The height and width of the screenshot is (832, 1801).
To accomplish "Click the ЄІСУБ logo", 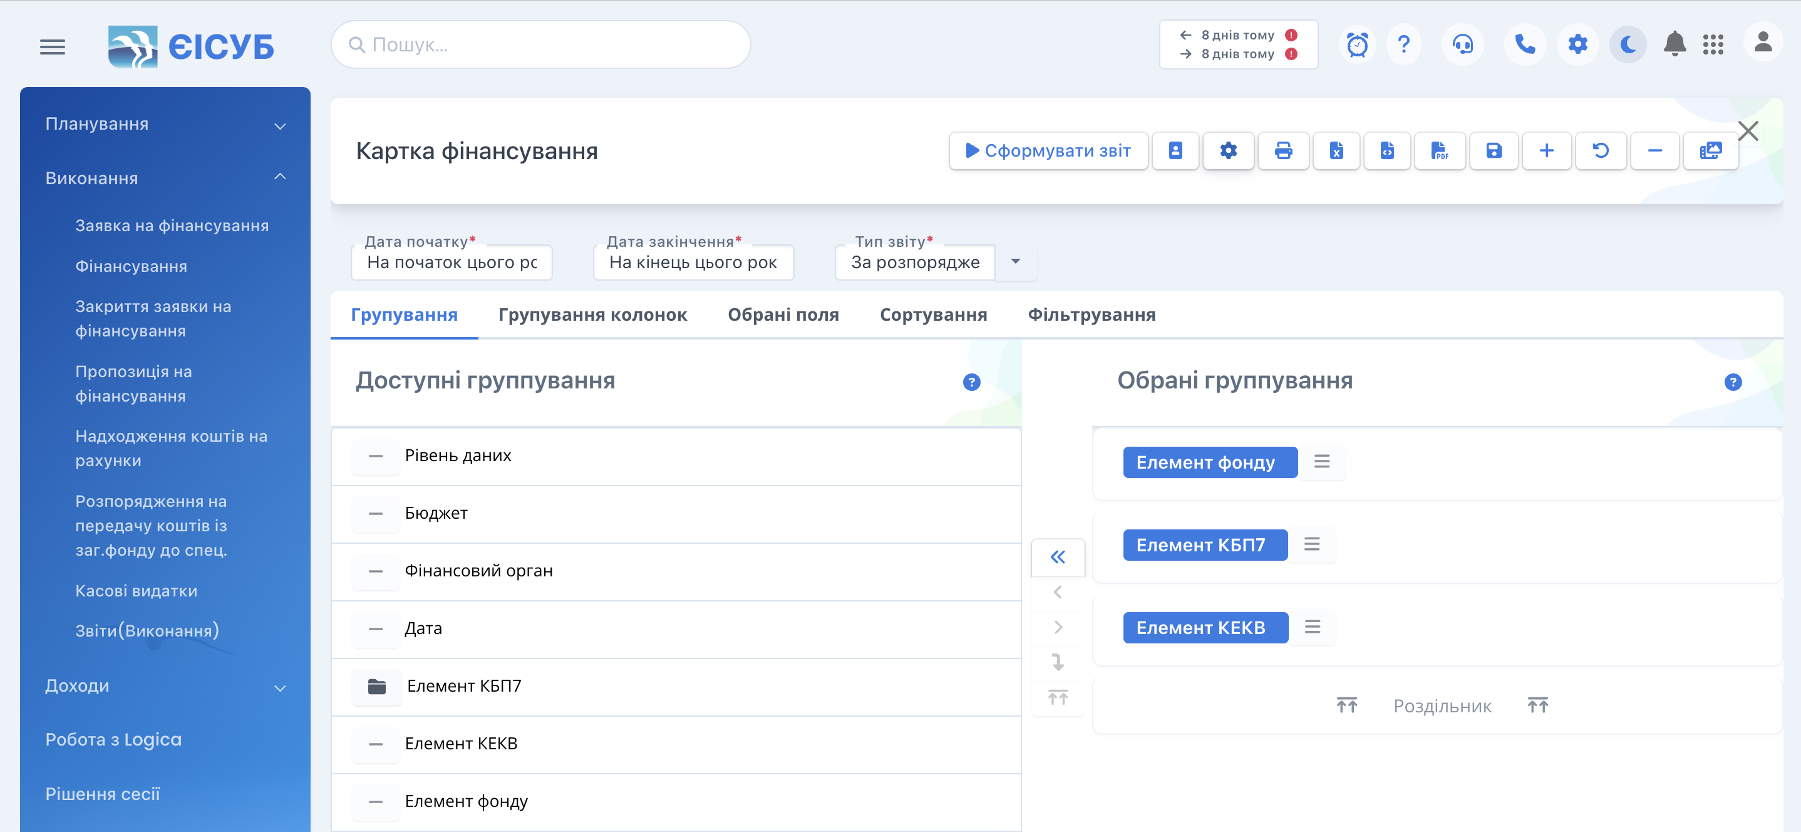I will [191, 46].
